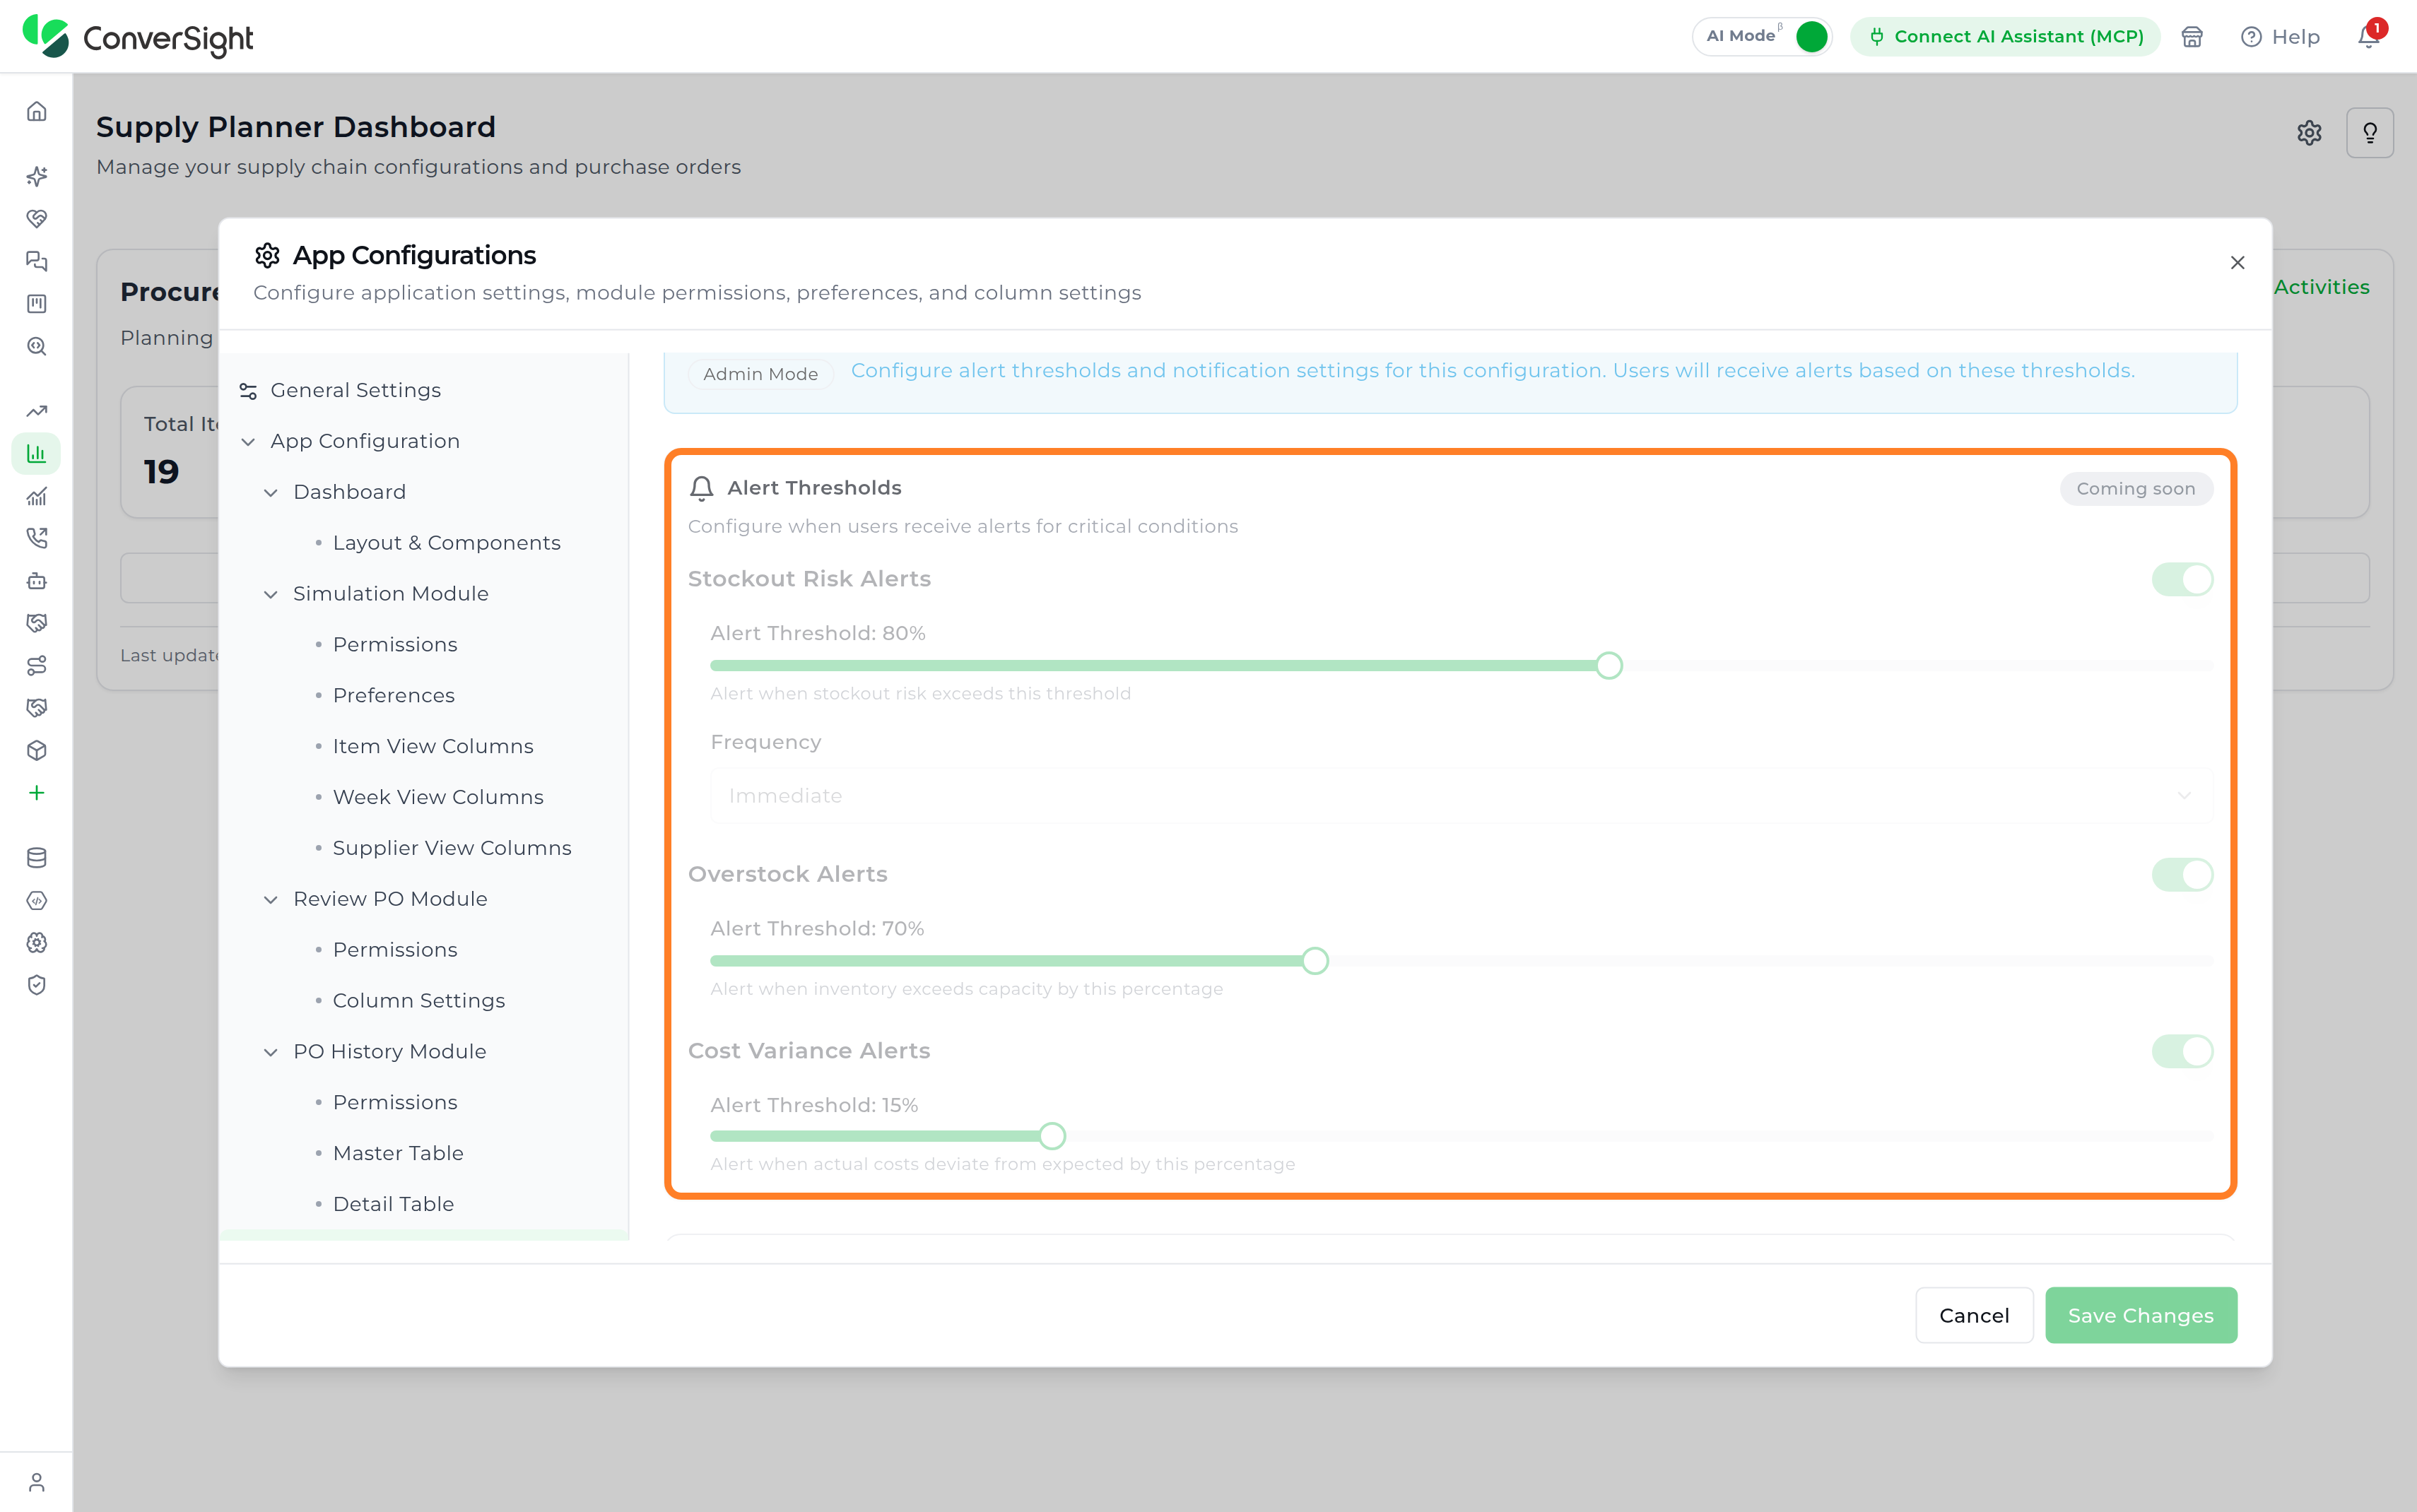This screenshot has width=2417, height=1512.
Task: Toggle Overstock Alerts switch
Action: coord(2182,874)
